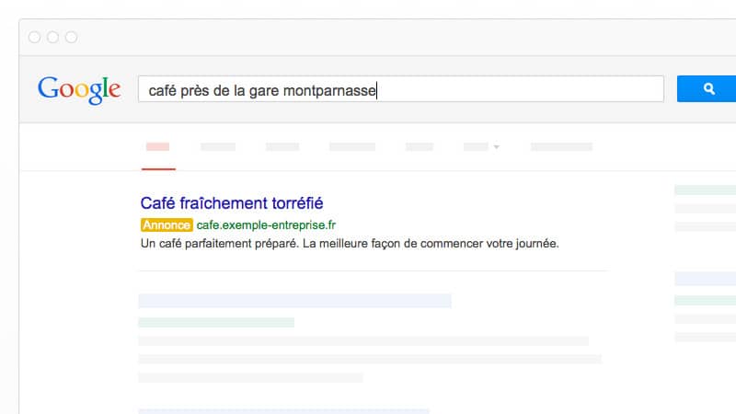Open the first blue placeholder result below the ad

(x=294, y=301)
